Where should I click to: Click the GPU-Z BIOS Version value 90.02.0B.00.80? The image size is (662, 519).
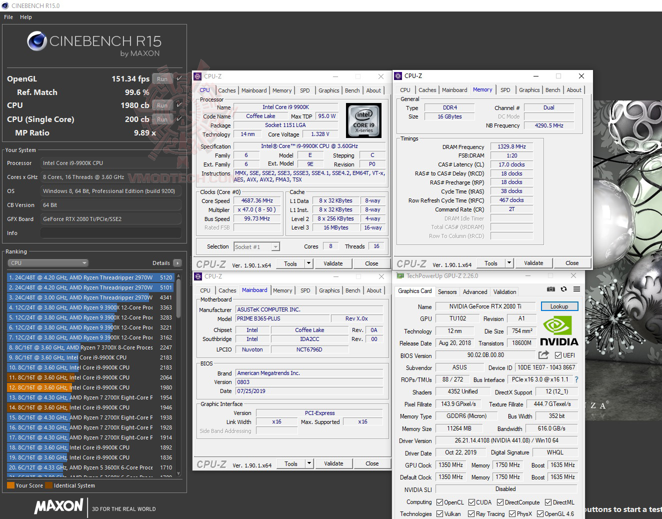coord(485,355)
